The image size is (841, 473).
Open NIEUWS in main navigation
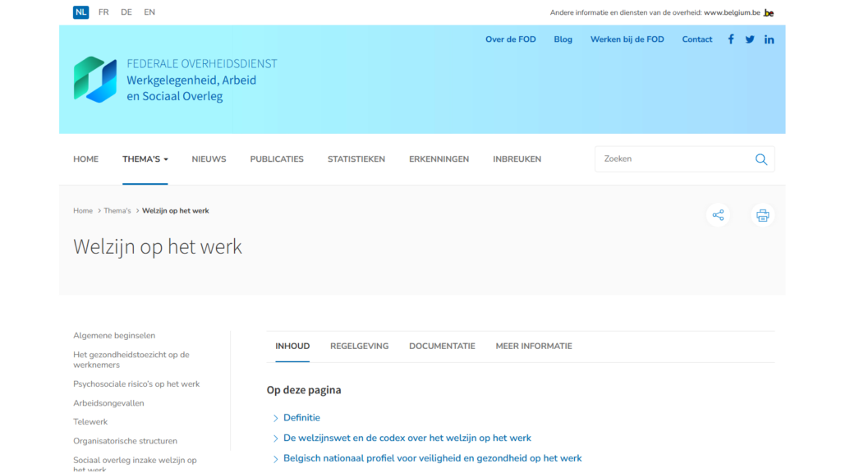click(x=209, y=159)
